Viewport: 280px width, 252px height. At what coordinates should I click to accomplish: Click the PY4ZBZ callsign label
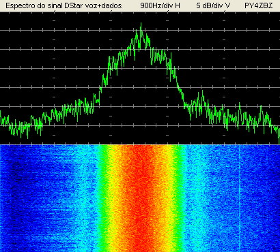click(x=259, y=5)
